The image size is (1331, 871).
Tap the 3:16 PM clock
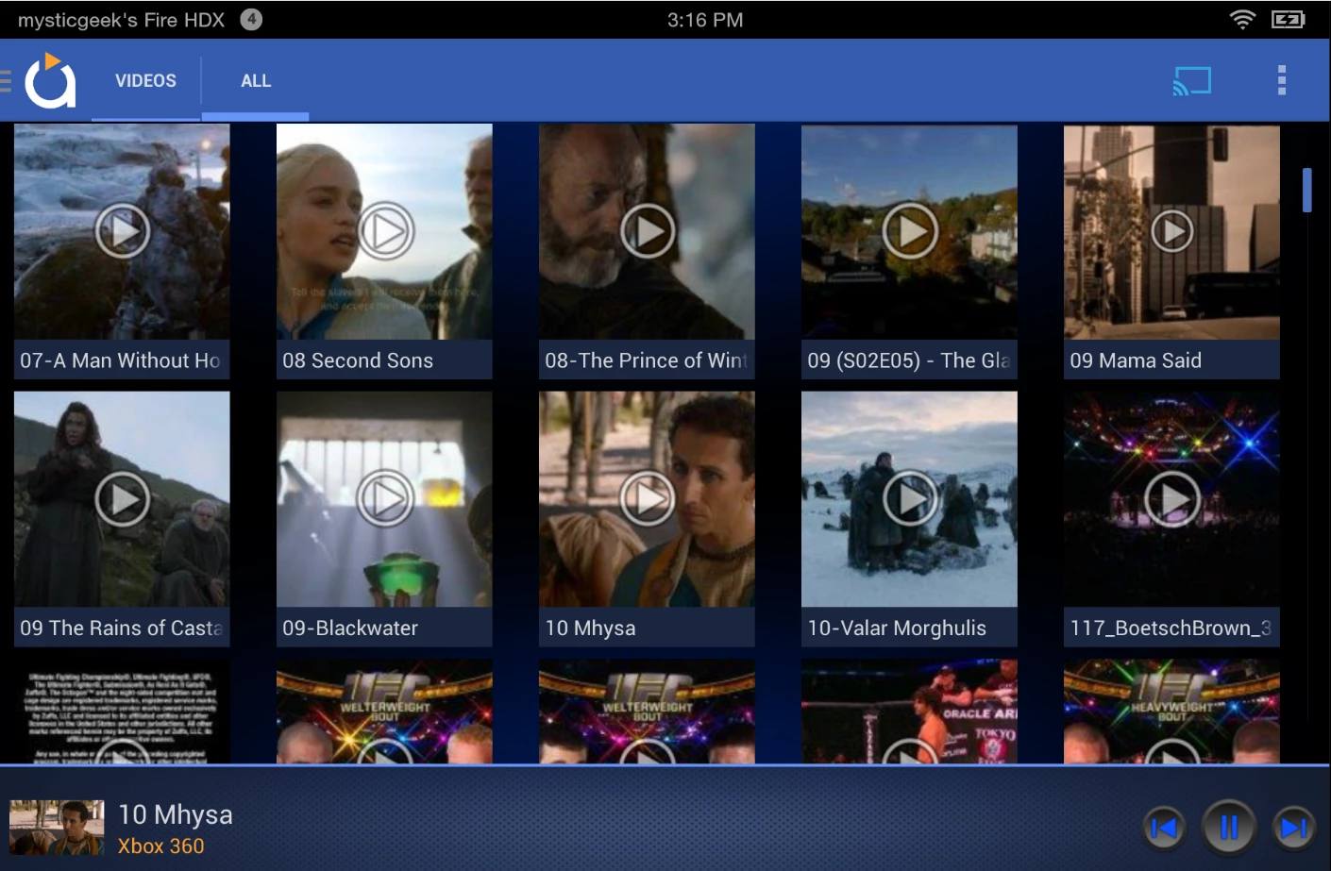pos(705,20)
